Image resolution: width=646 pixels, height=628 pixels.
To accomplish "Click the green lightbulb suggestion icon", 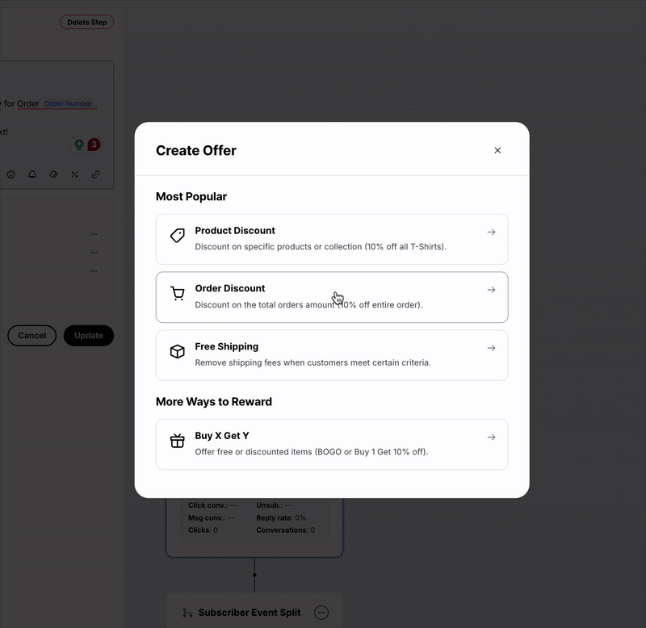I will pyautogui.click(x=79, y=144).
